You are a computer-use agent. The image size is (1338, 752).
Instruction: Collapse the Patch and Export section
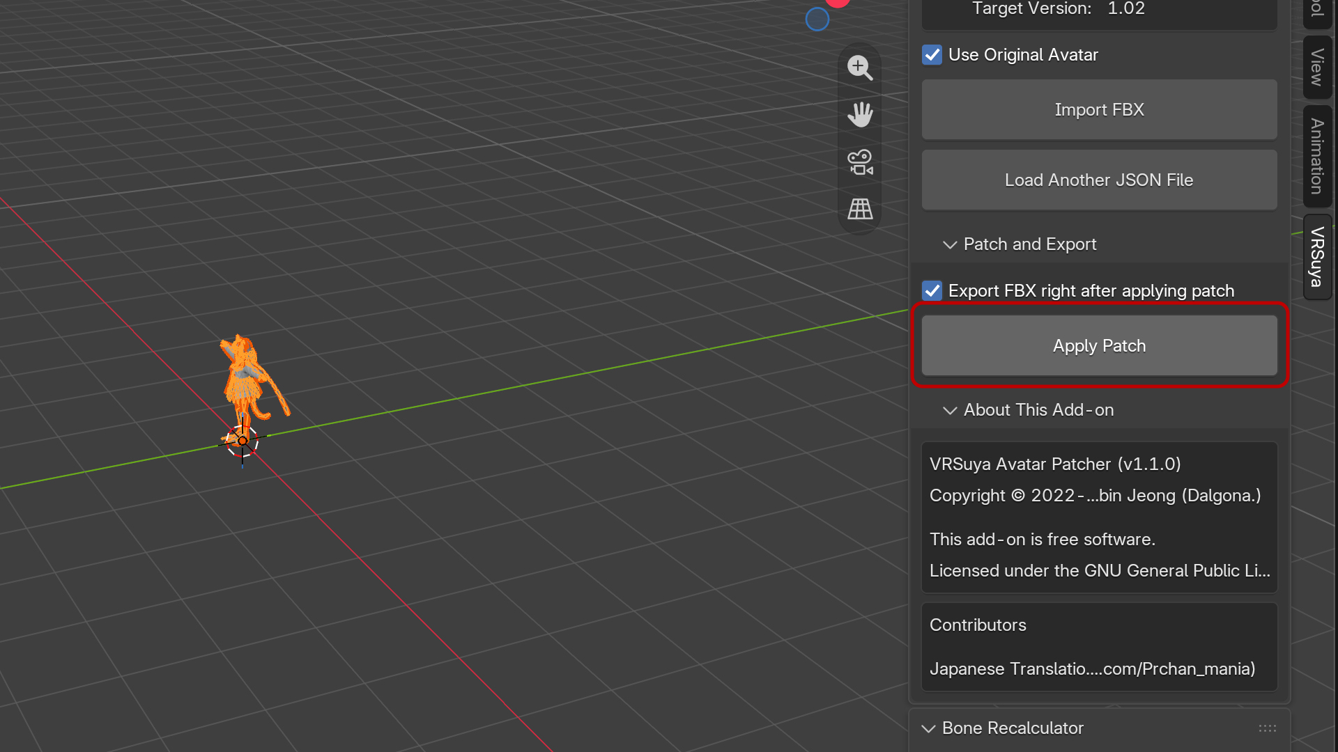coord(949,244)
